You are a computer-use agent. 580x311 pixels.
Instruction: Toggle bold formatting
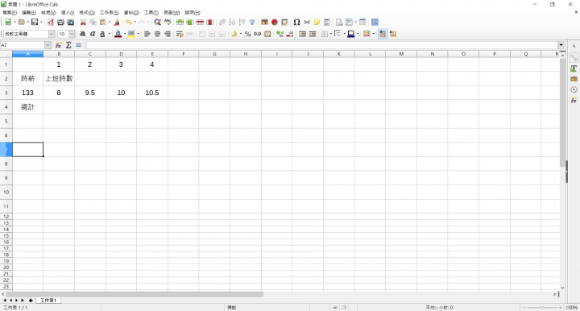[x=82, y=34]
